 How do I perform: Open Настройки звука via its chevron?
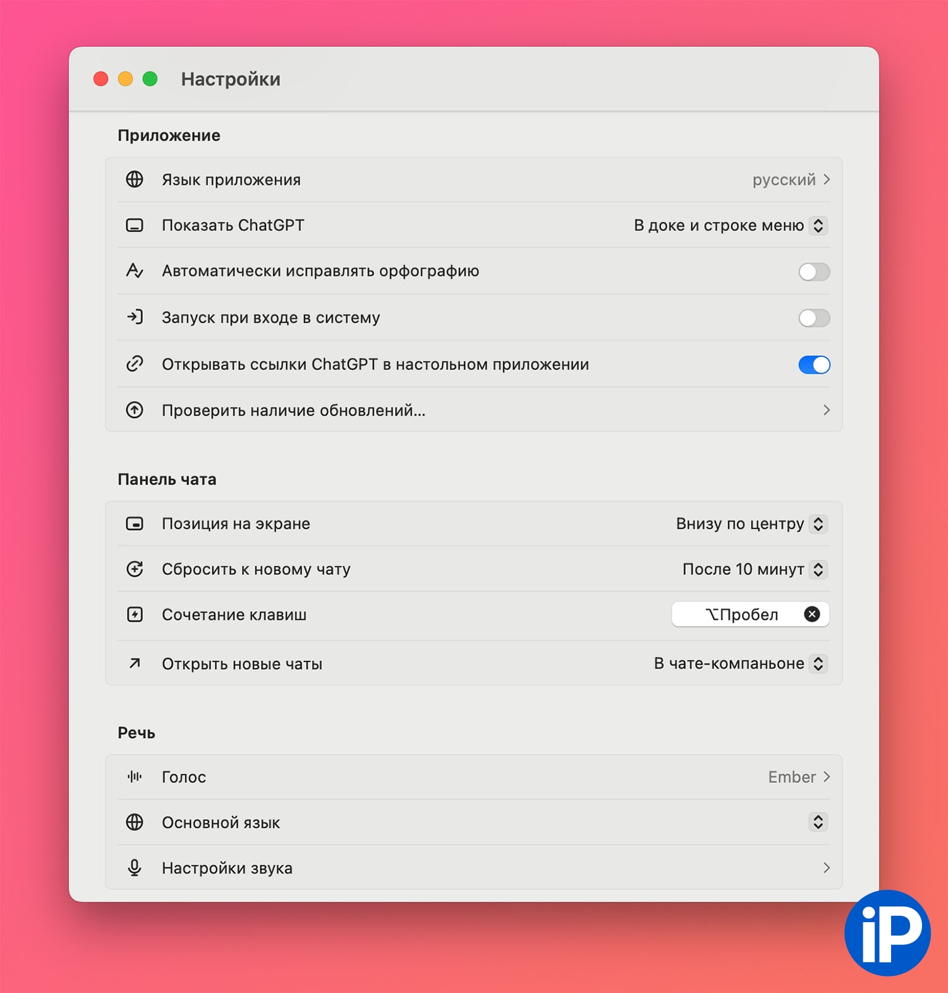click(x=827, y=868)
